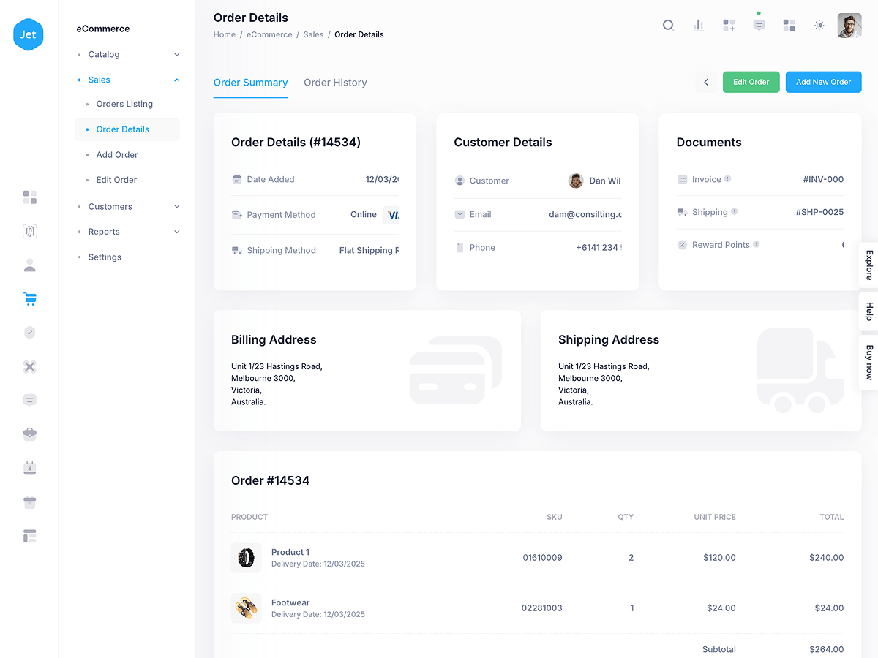Click the Edit Order green button
Screen dimensions: 878x658
(751, 82)
